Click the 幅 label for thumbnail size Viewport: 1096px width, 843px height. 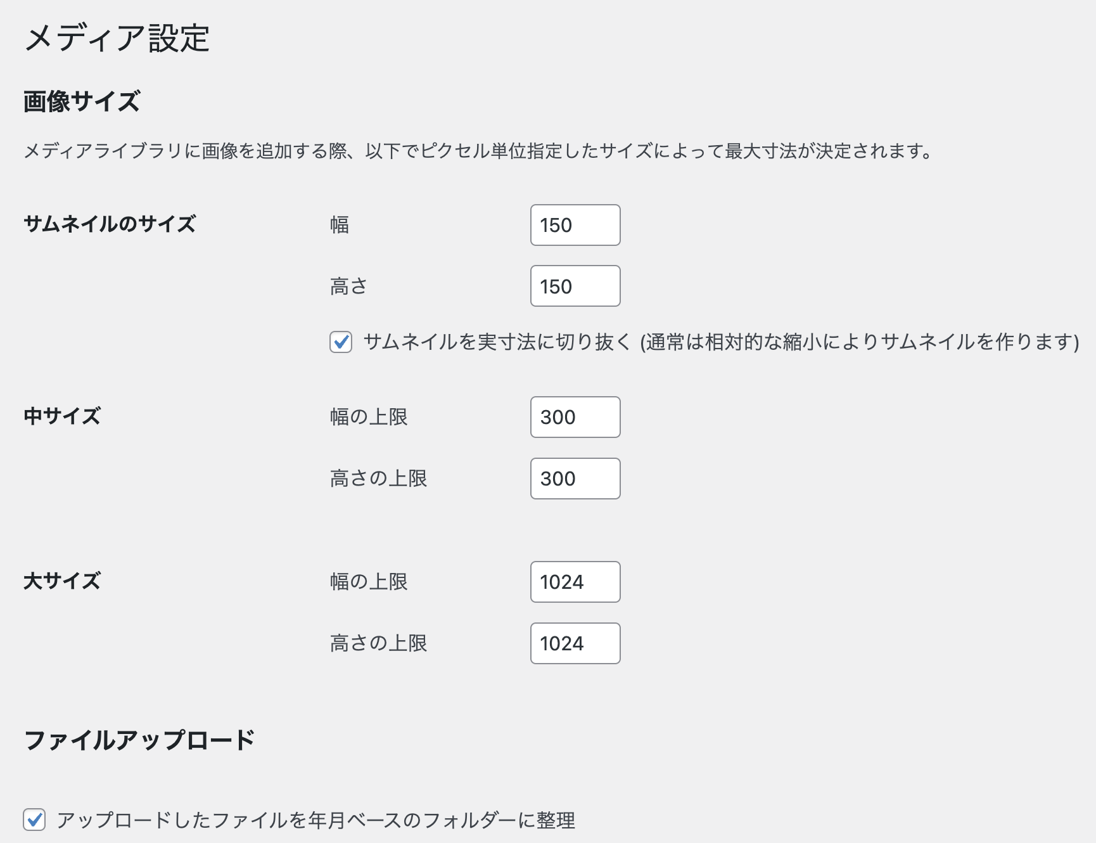tap(340, 225)
